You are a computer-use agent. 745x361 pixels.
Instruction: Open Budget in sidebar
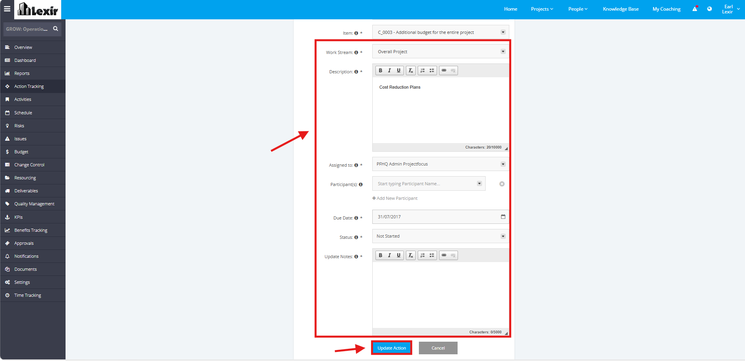tap(33, 152)
